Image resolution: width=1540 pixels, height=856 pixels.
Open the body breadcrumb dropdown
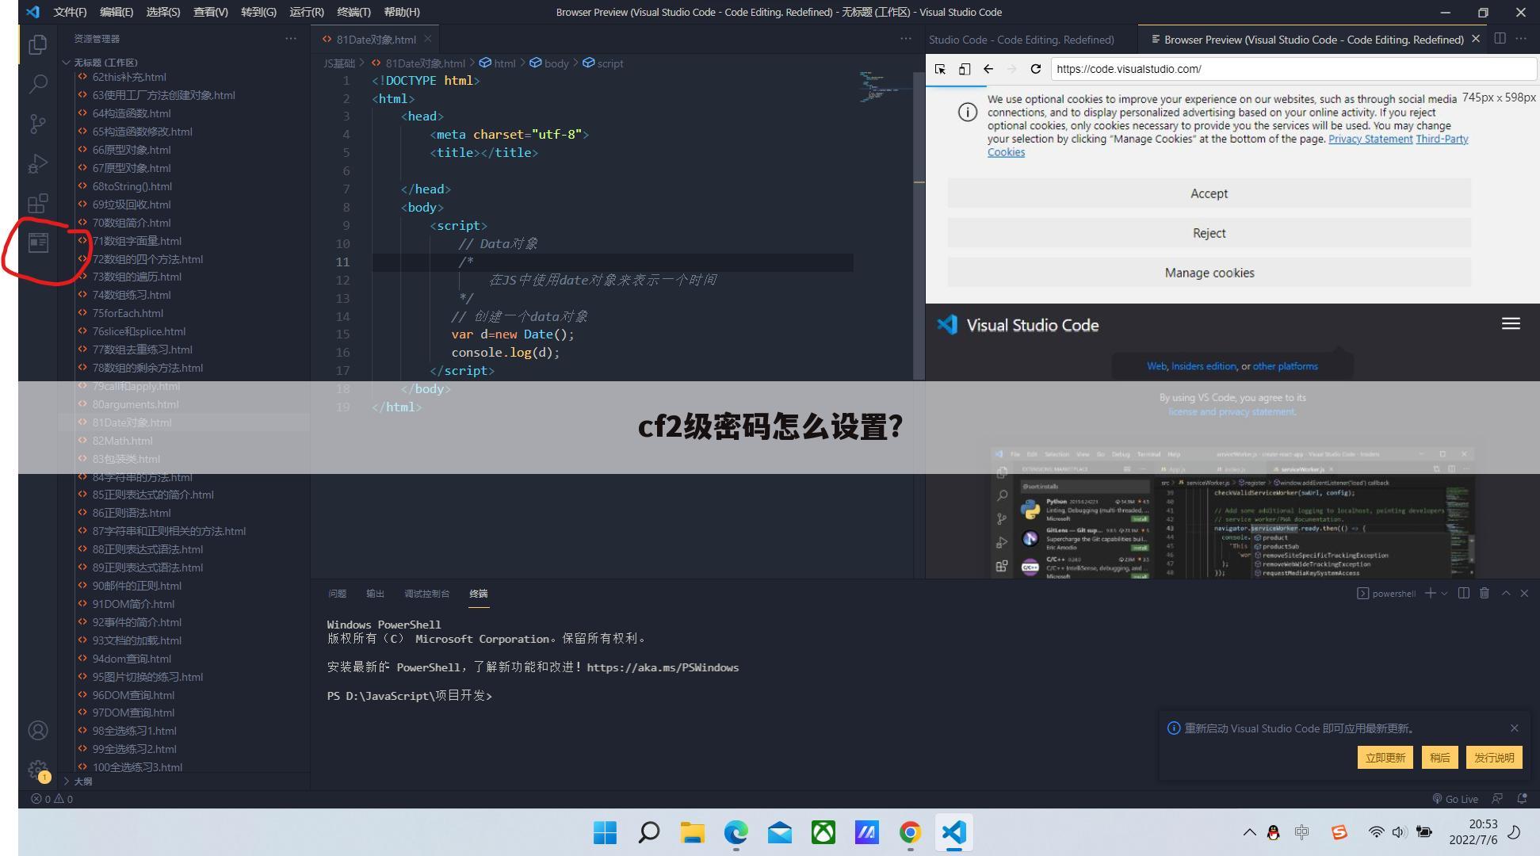(549, 63)
